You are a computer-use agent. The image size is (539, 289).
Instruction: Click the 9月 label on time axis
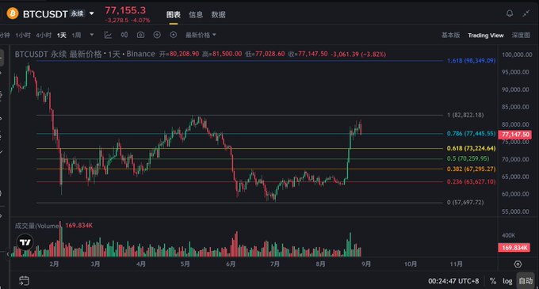[366, 264]
